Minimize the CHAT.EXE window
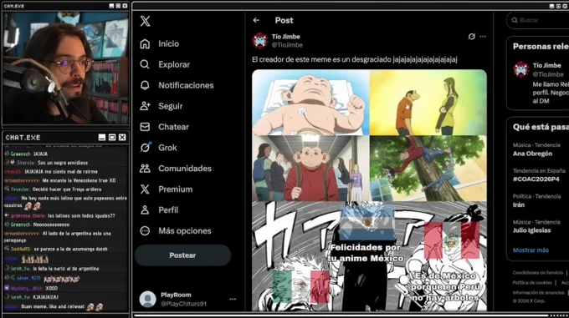This screenshot has width=569, height=318. coord(102,138)
